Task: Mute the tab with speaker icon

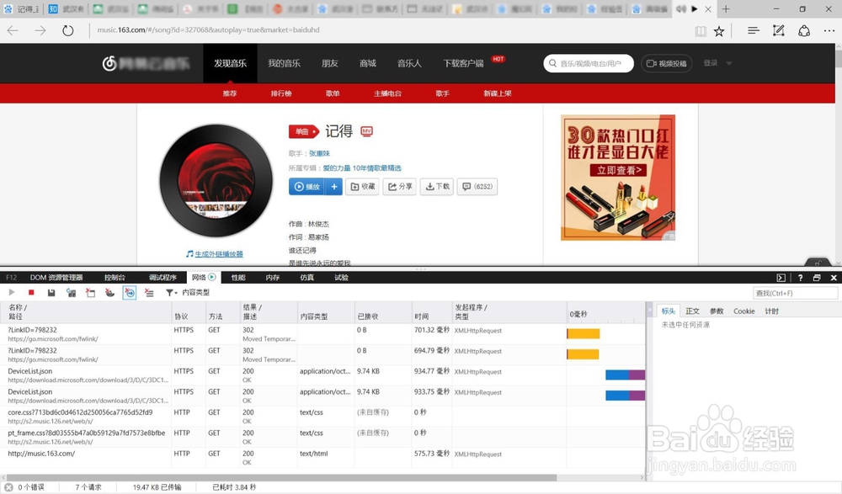Action: pyautogui.click(x=681, y=8)
